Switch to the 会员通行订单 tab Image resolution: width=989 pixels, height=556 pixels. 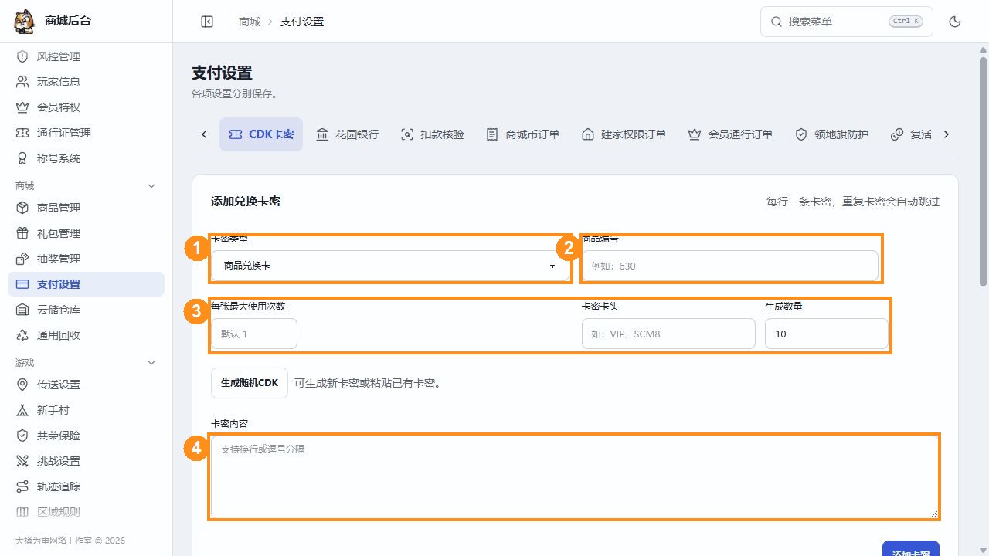pos(730,134)
